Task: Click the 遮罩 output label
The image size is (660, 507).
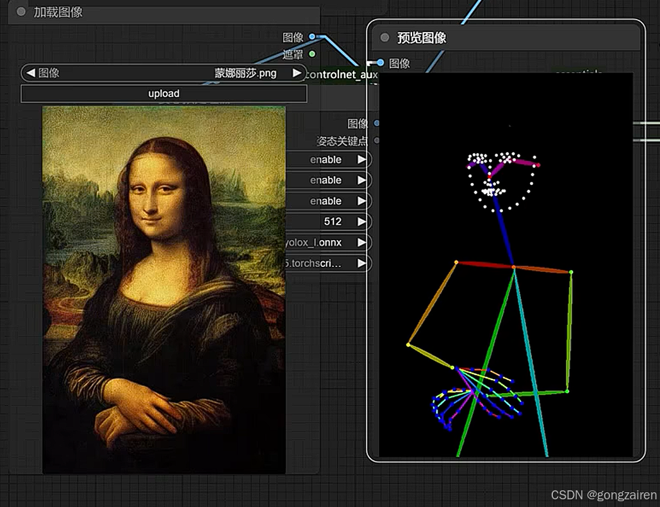Action: tap(293, 54)
